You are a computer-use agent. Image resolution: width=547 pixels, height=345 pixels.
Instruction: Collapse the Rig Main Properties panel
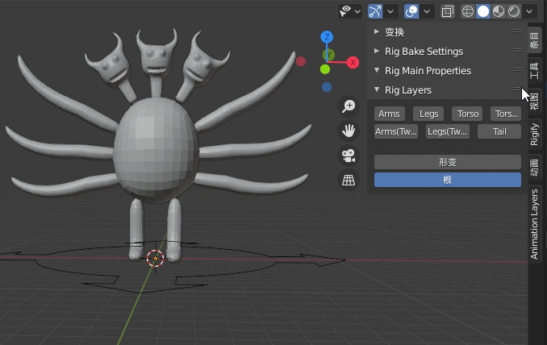(x=377, y=70)
